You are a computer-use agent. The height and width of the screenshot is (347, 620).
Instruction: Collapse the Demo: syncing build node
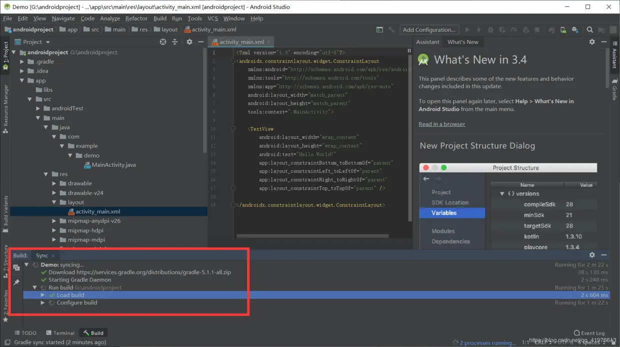click(x=27, y=265)
